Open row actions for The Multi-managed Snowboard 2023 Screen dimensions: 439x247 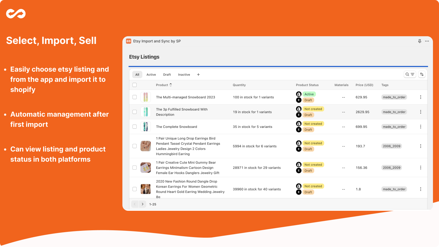pyautogui.click(x=421, y=97)
